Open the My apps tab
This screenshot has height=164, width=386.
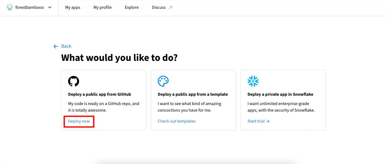[x=73, y=7]
